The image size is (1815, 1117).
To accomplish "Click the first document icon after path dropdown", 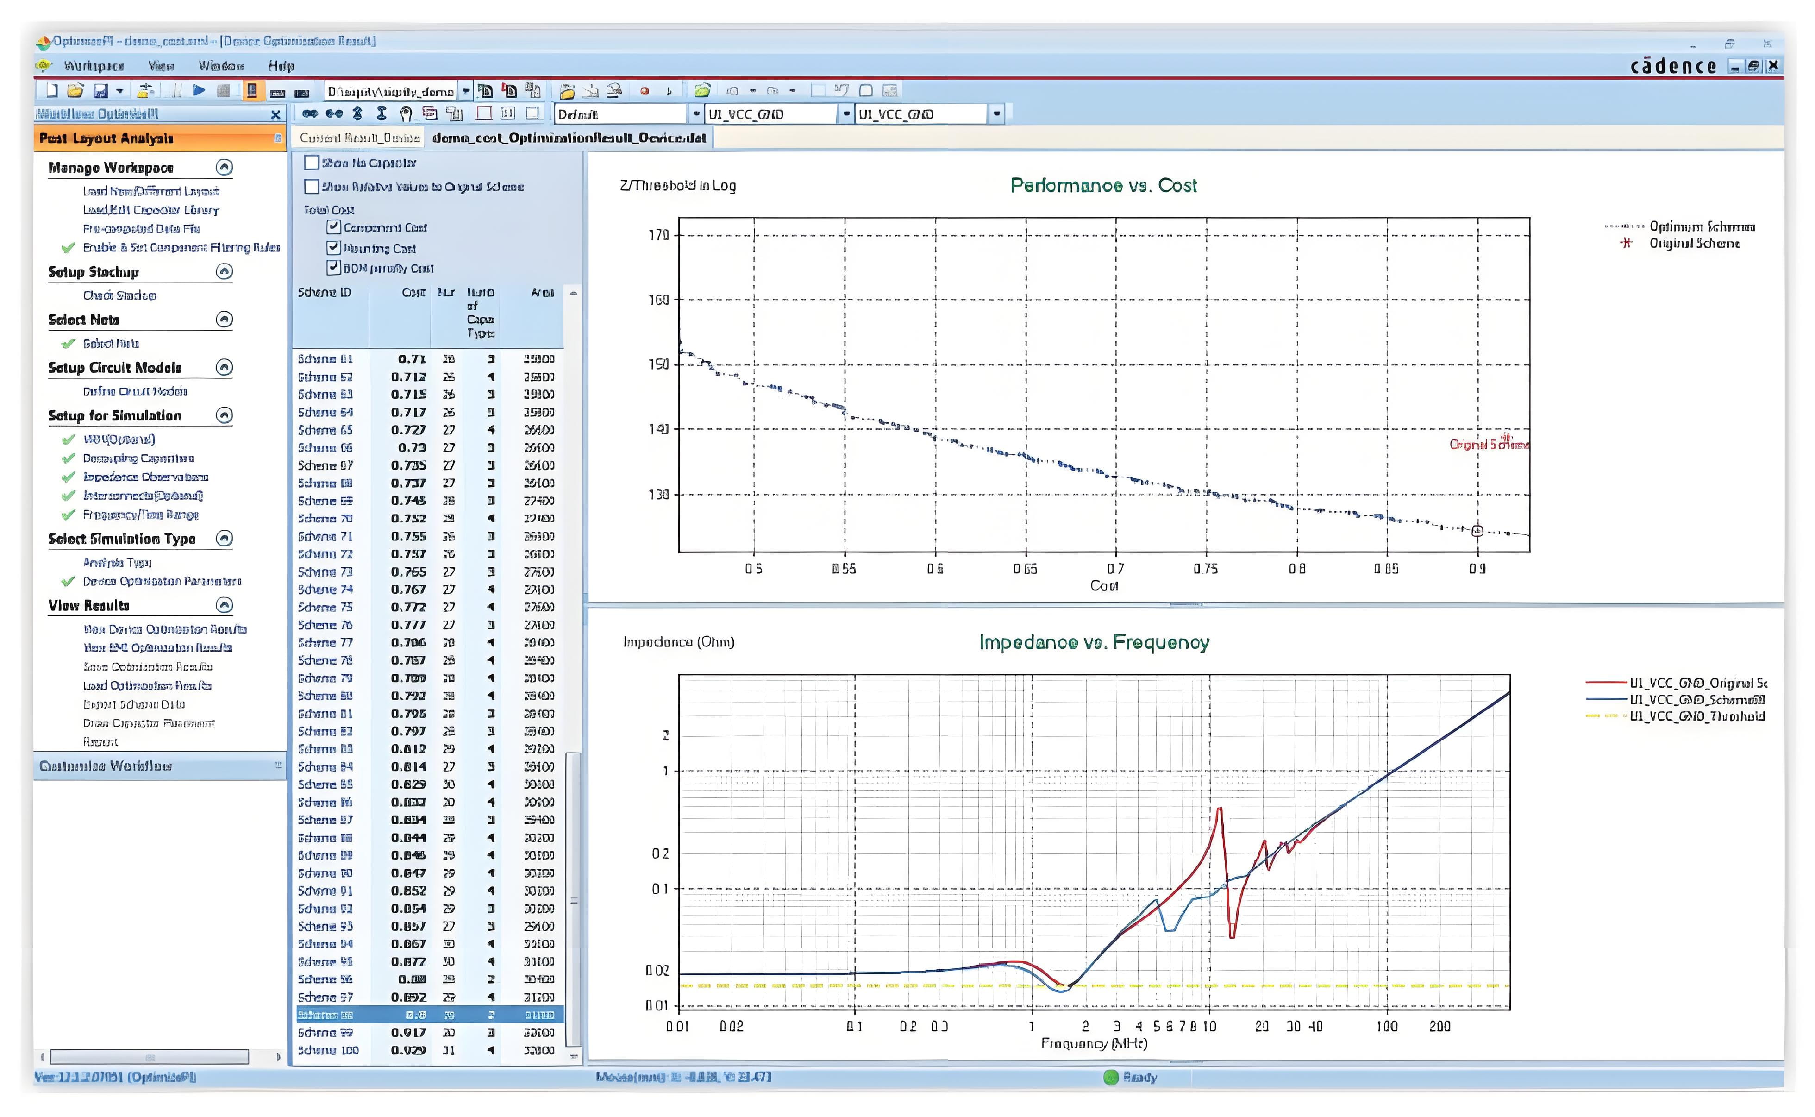I will [485, 91].
